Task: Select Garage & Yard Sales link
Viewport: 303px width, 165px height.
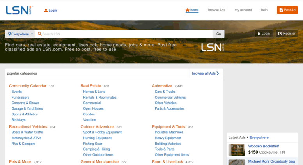Action: pyautogui.click(x=27, y=108)
